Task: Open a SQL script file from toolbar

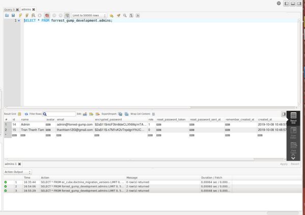Action: tap(7, 15)
